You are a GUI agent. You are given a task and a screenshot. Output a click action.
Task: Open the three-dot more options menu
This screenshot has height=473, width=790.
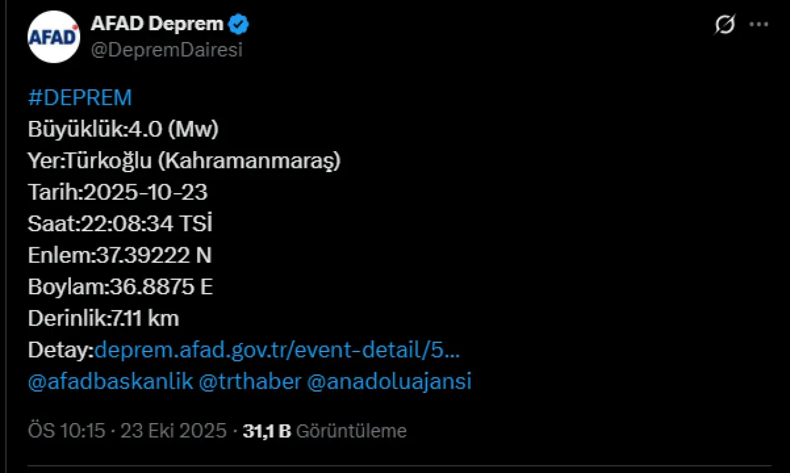point(759,25)
